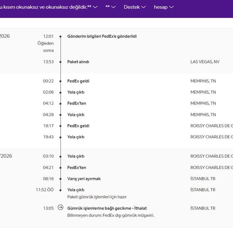Click the arrow icon beside 13:05 customs delay
233x233 pixels.
[x=60, y=207]
